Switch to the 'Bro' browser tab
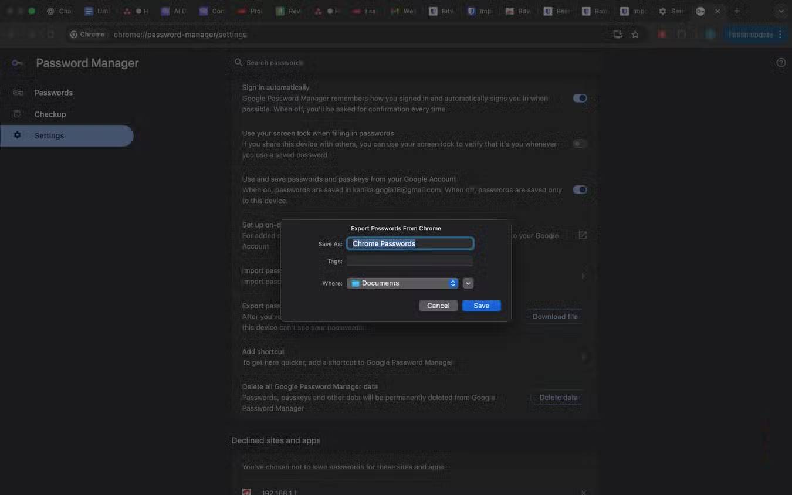Image resolution: width=792 pixels, height=495 pixels. [595, 11]
